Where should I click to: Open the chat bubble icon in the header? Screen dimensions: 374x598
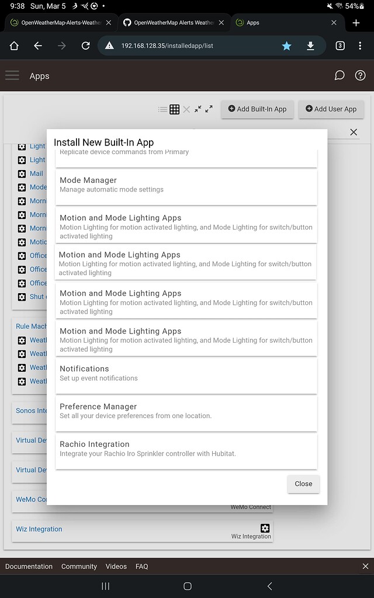click(x=340, y=75)
